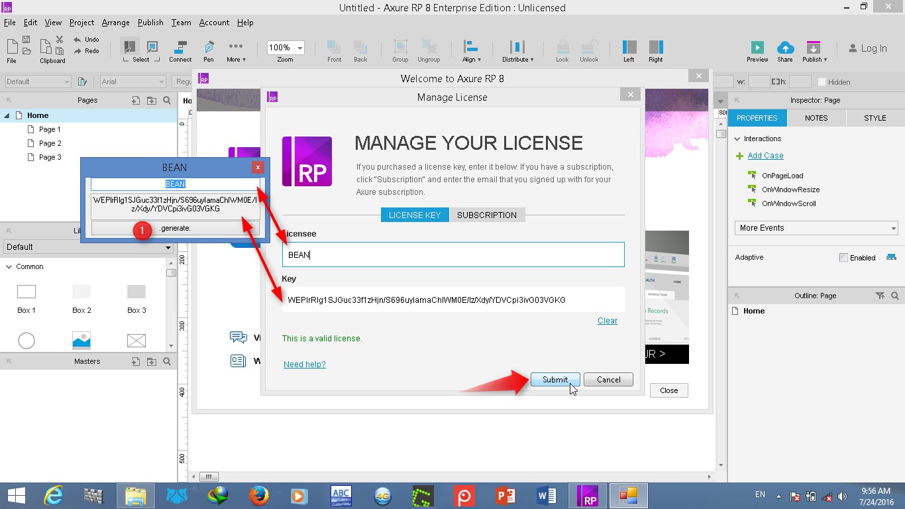Select Page 2 in the Pages tree
Image resolution: width=905 pixels, height=509 pixels.
(50, 143)
